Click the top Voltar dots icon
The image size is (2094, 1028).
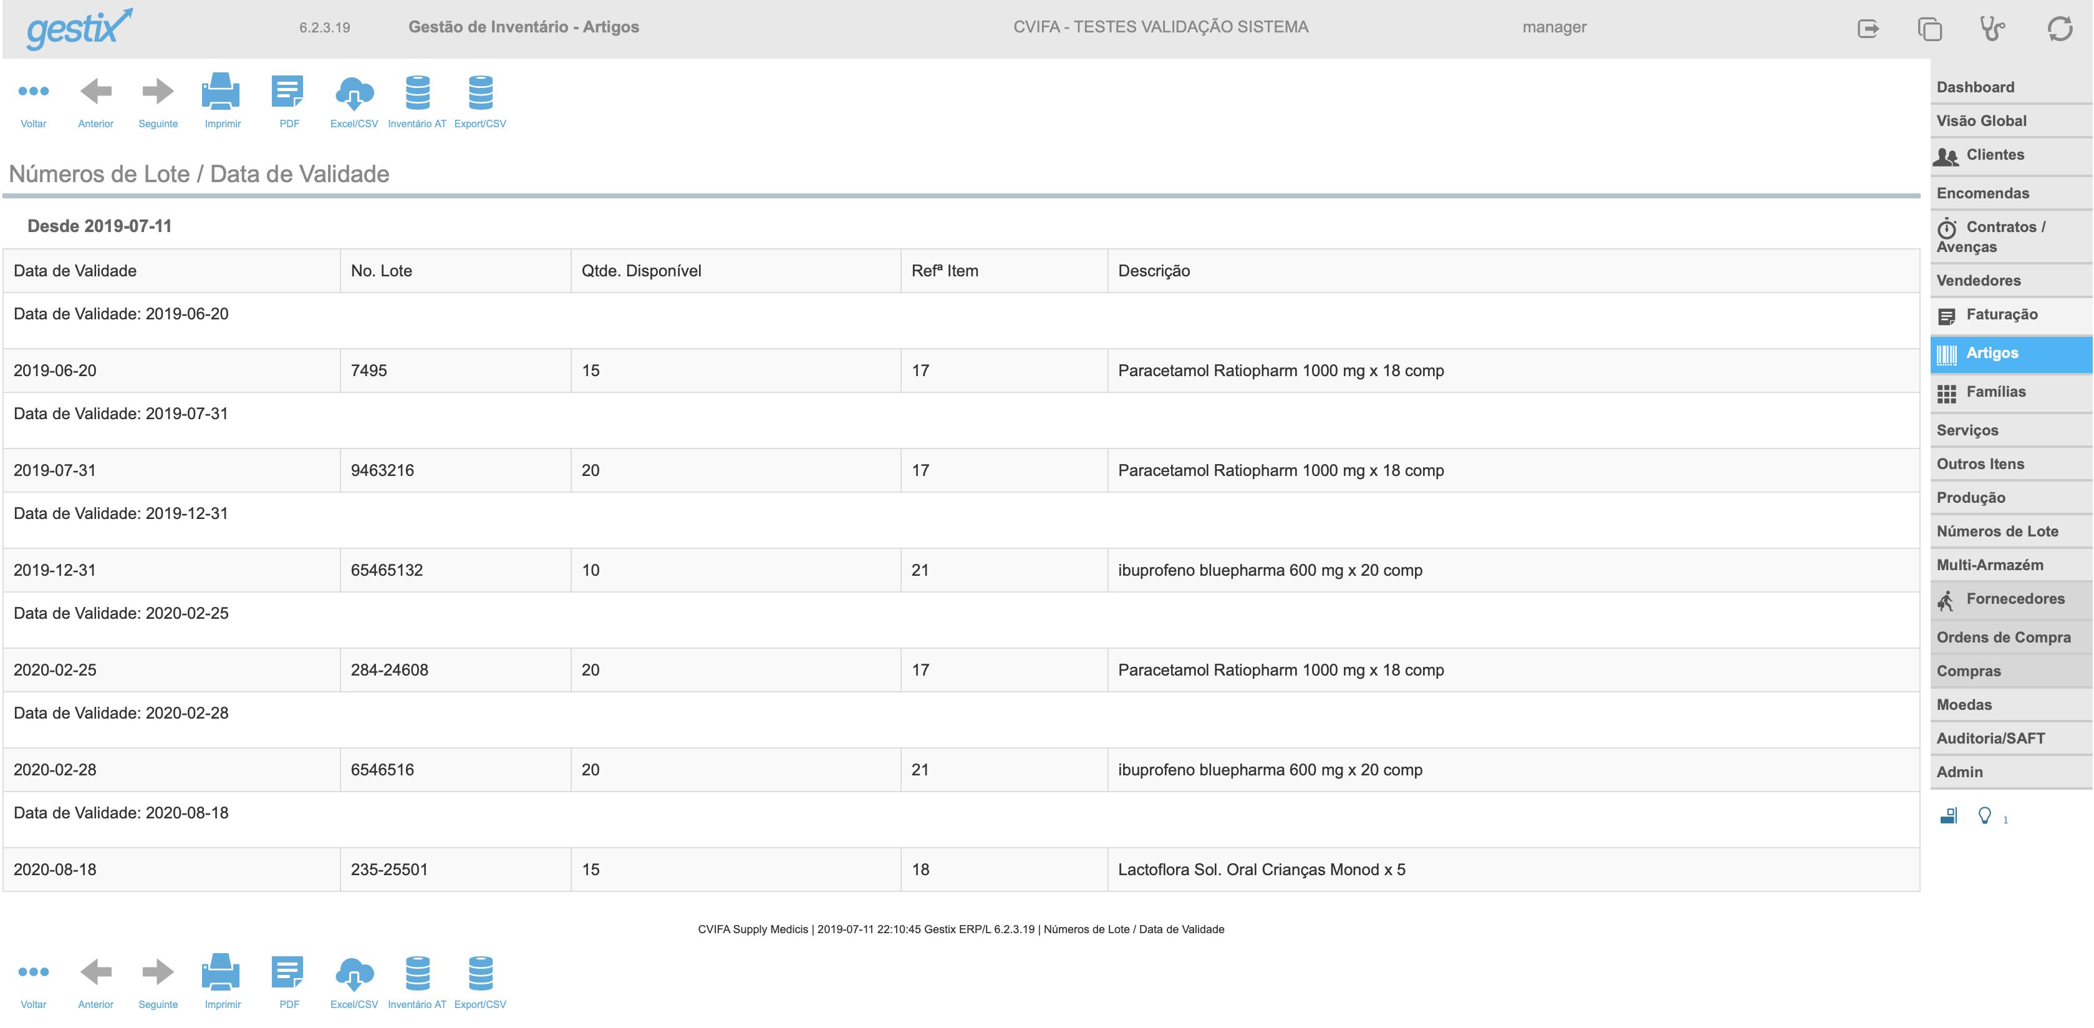pos(33,91)
